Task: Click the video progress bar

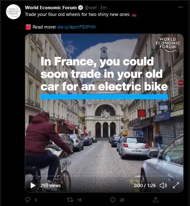Action: 104,176
